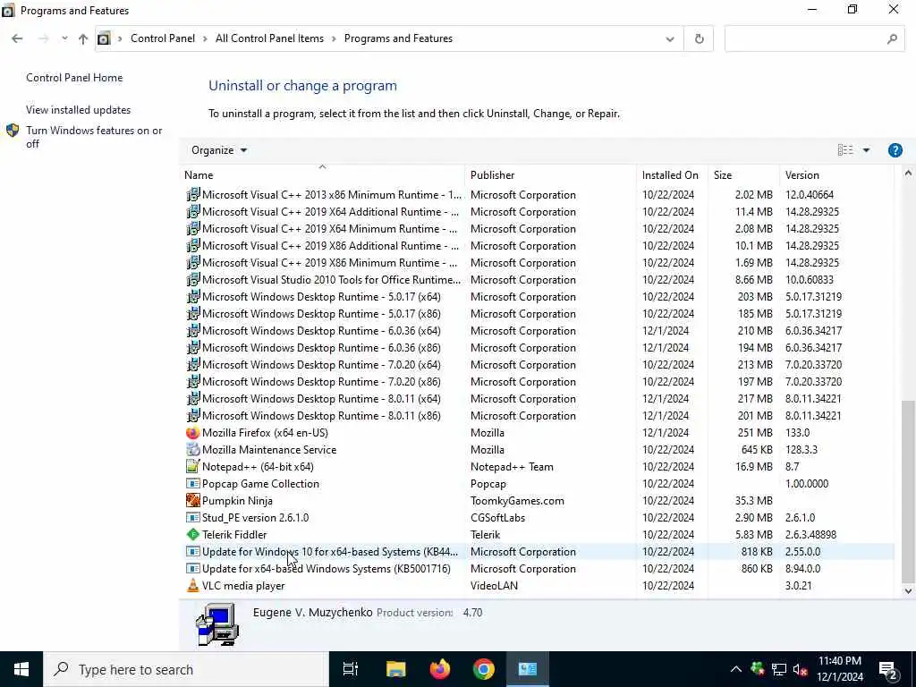The image size is (916, 687).
Task: Click the Mozilla Maintenance Service icon
Action: pyautogui.click(x=193, y=450)
